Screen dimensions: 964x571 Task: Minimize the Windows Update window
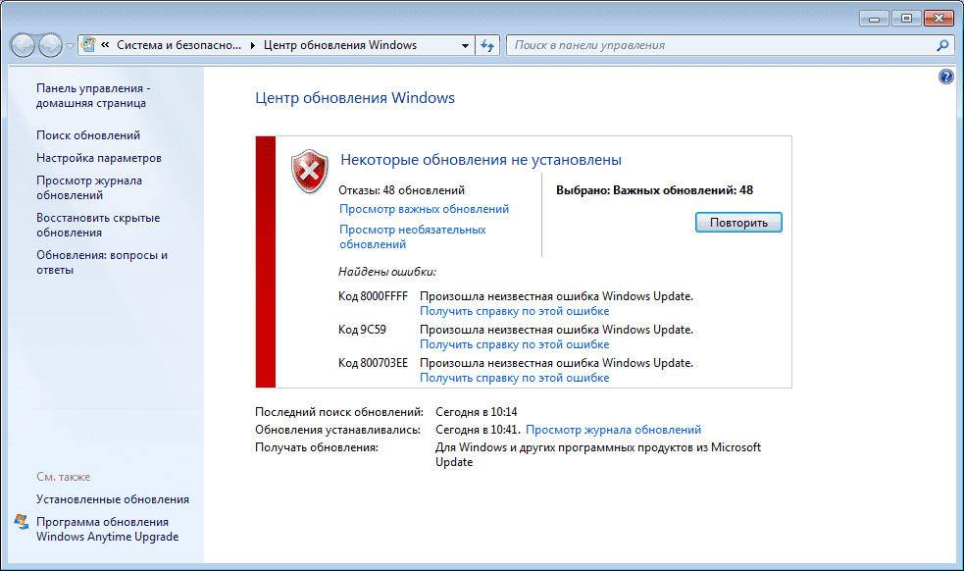874,19
